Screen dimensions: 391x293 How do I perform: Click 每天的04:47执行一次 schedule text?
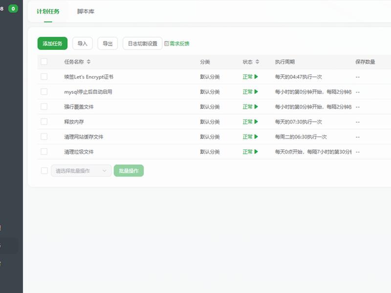[x=299, y=77]
